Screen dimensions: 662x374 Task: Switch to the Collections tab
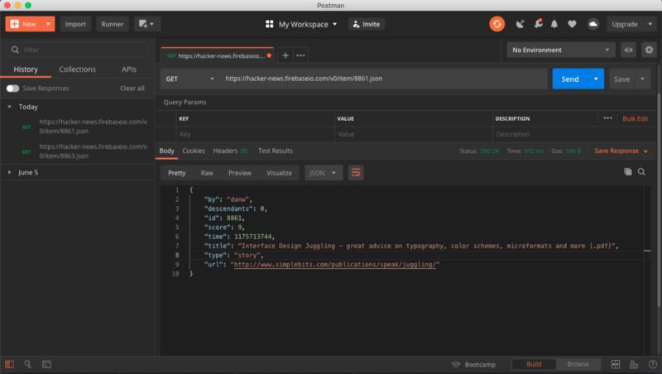coord(77,70)
